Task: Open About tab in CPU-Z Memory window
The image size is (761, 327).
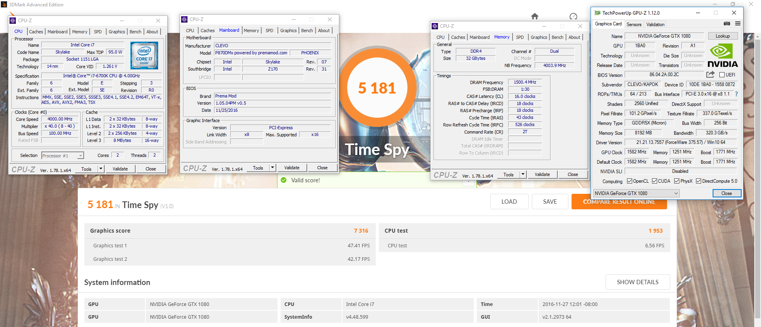Action: click(574, 37)
